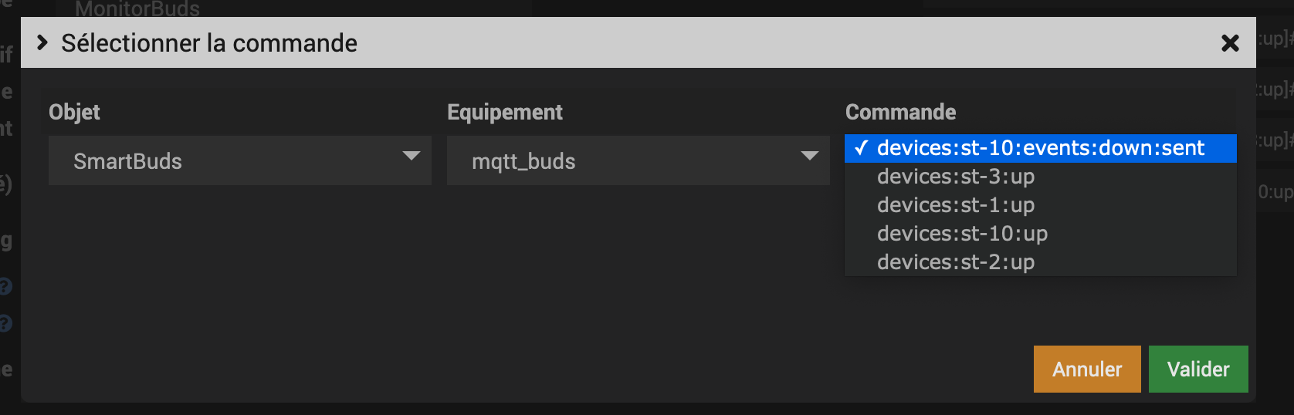Open the Equipement dropdown showing mqtt_buds

coord(638,161)
